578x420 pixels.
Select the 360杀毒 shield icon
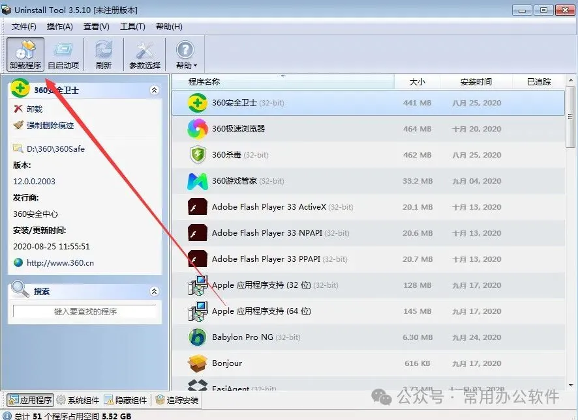198,154
